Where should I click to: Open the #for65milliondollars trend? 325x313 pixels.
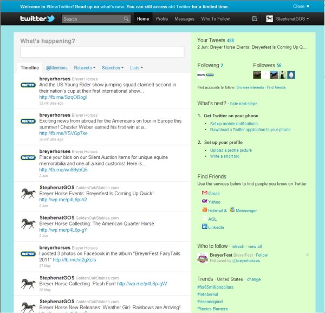(216, 288)
